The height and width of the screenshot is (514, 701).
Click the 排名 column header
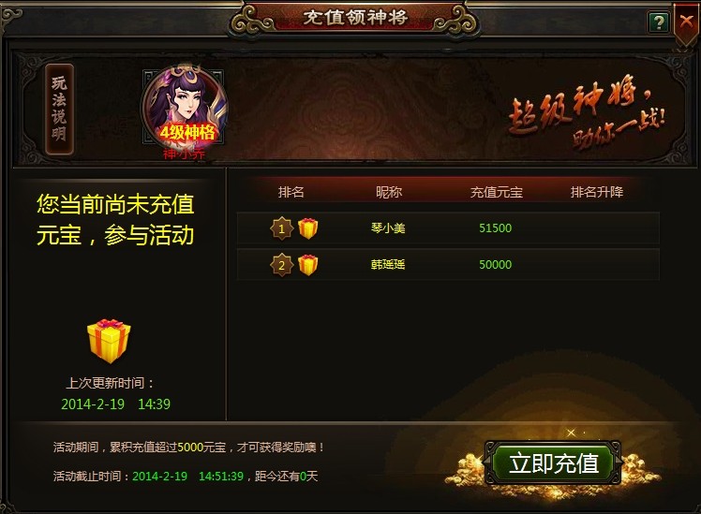point(291,192)
